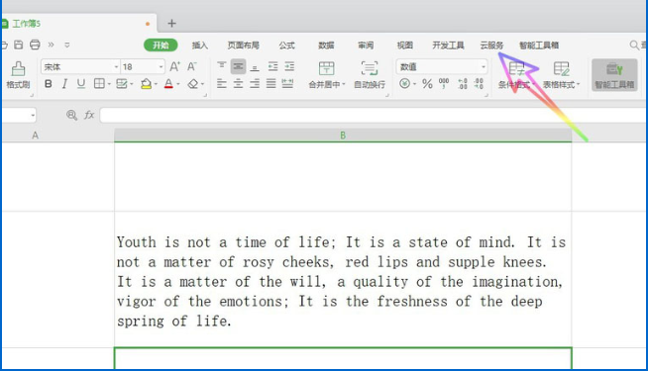The image size is (648, 371).
Task: Click the red font color swatch
Action: 168,84
